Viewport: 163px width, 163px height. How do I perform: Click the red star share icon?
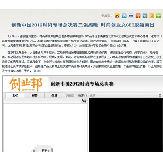pos(138,16)
